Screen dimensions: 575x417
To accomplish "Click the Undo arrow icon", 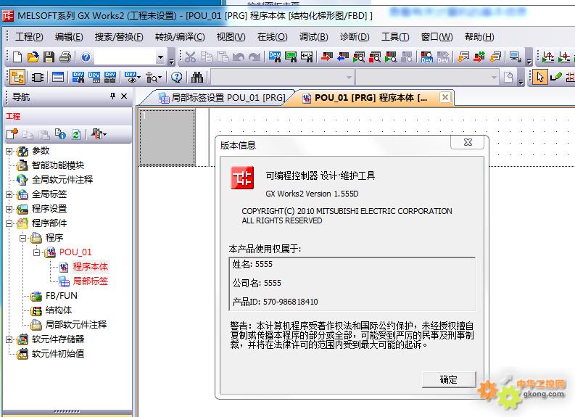I will 239,57.
